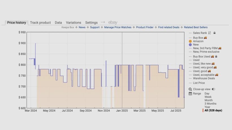Click truck icon next to Used, like new
This screenshot has height=130, width=232.
213,64
